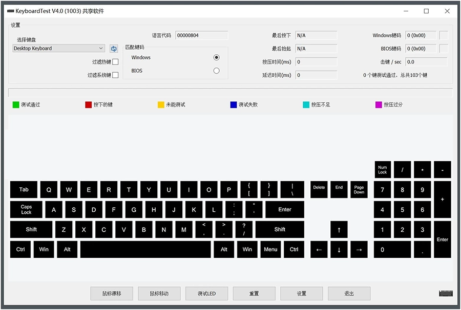The height and width of the screenshot is (310, 461).
Task: Click the 测试LED button
Action: coord(206,294)
